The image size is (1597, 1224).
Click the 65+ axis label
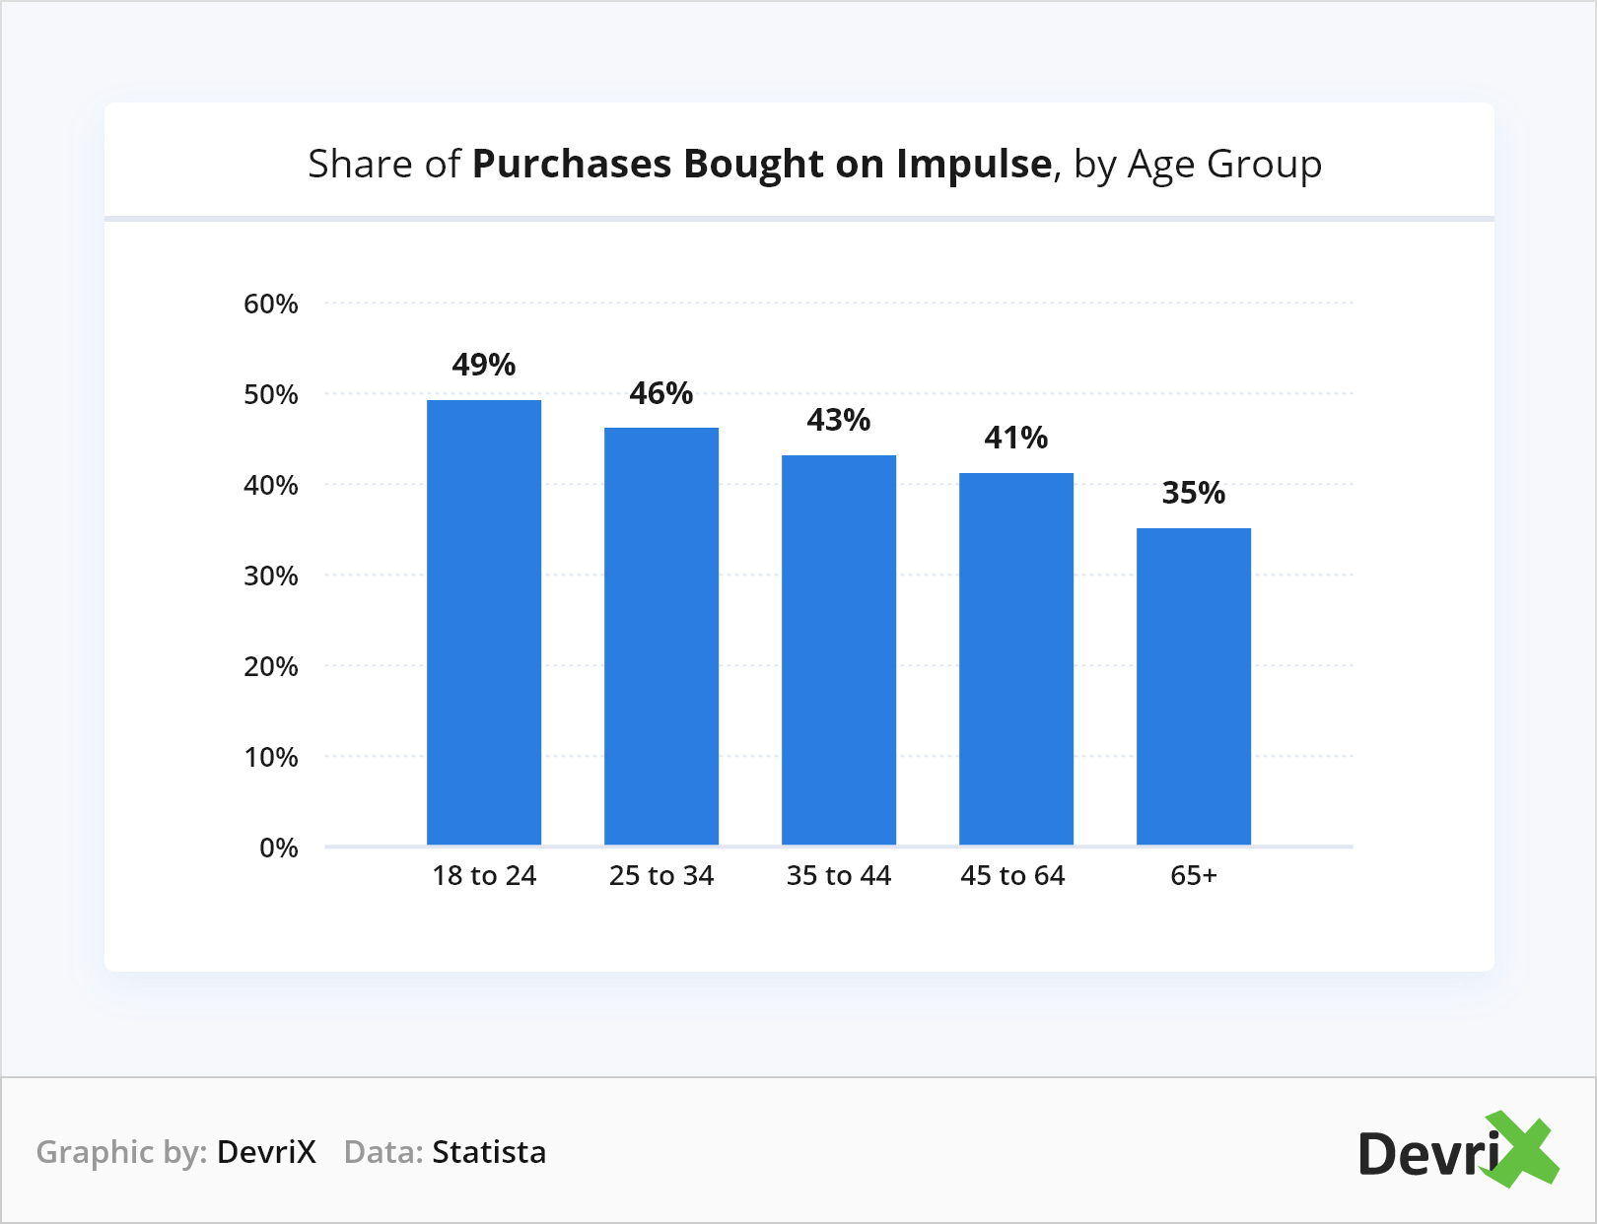pyautogui.click(x=1193, y=875)
